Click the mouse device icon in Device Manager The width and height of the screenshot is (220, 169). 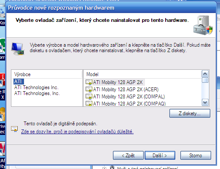click(112, 167)
